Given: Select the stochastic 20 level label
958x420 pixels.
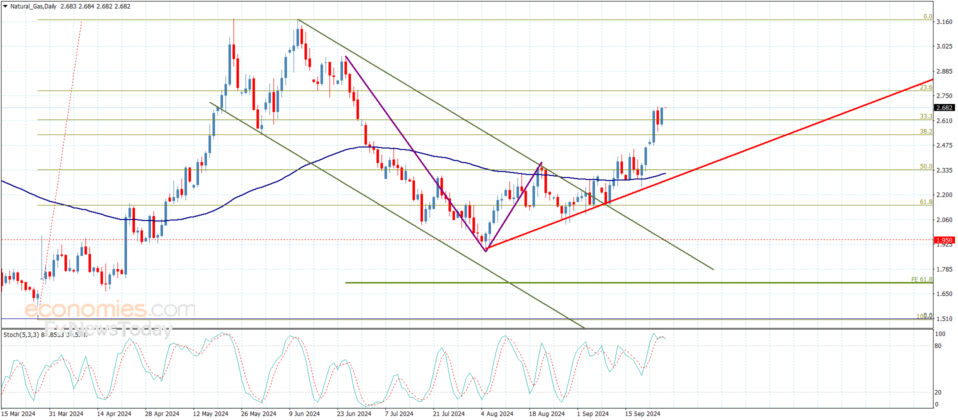Looking at the screenshot, I should coord(938,392).
